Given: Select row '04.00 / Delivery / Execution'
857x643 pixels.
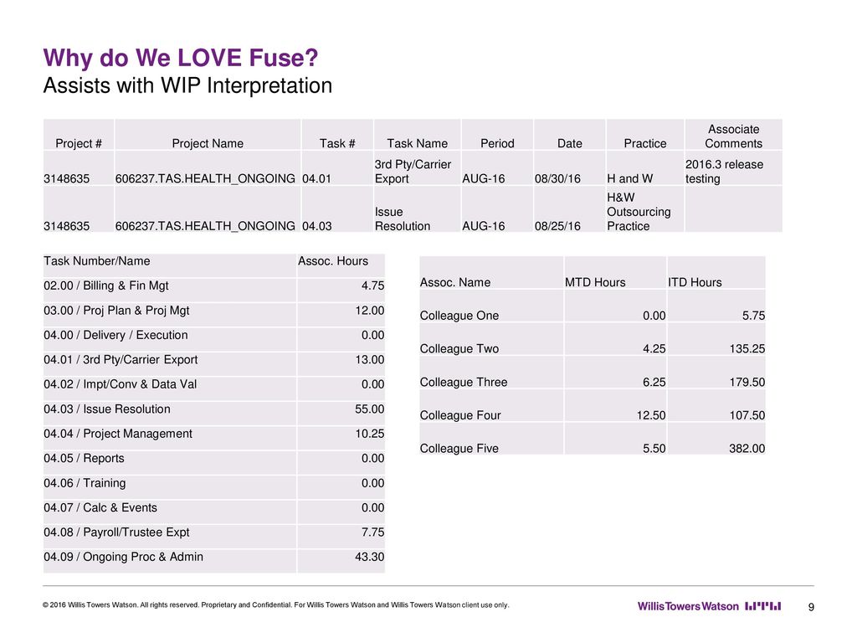Looking at the screenshot, I should (214, 340).
